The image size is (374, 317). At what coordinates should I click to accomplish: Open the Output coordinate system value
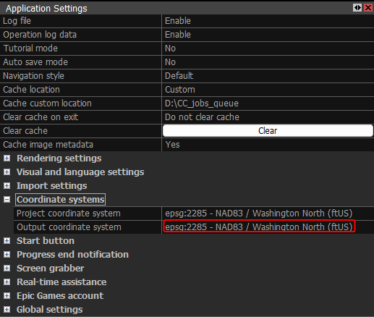268,227
